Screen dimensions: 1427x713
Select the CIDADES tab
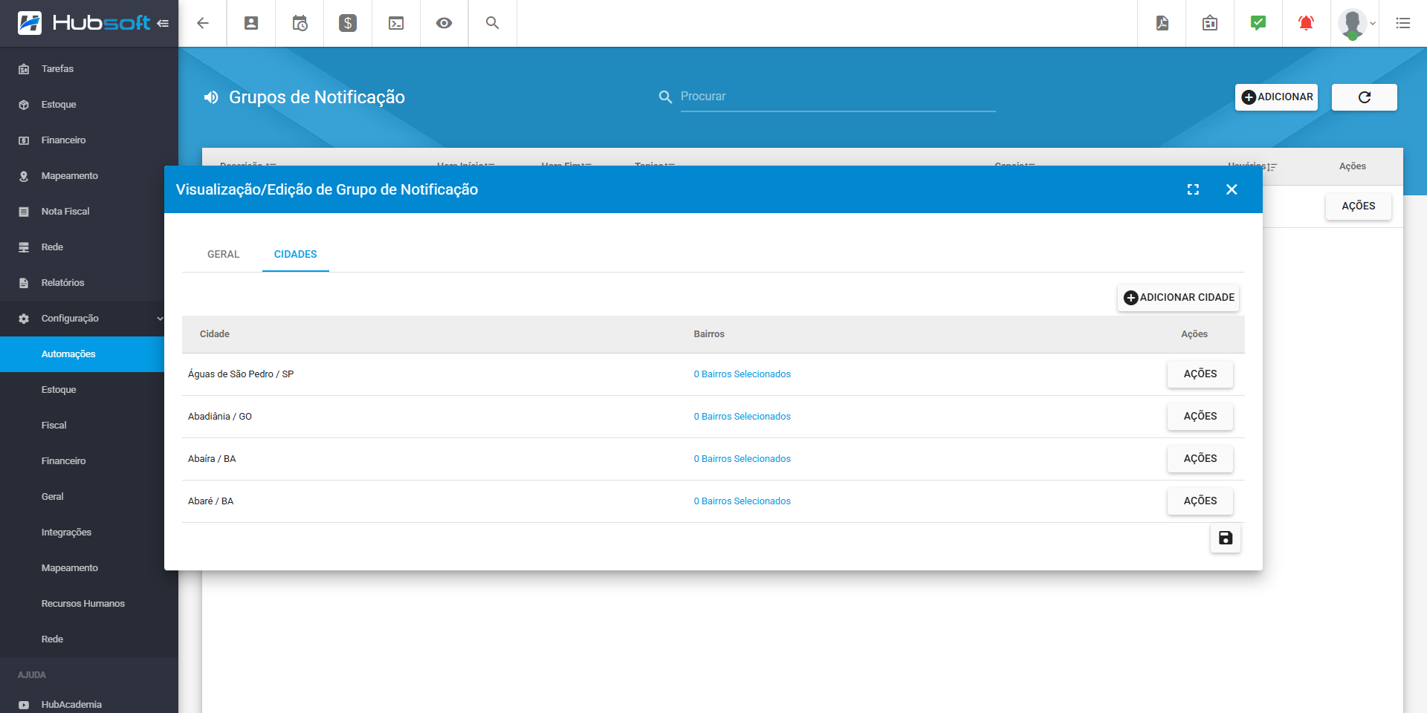click(296, 254)
